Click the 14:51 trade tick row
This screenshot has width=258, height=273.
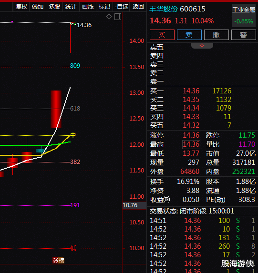(202, 221)
